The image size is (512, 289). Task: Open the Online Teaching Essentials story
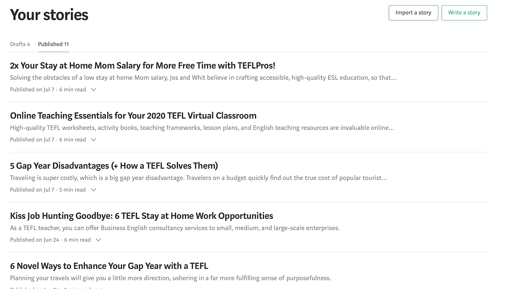click(x=133, y=115)
